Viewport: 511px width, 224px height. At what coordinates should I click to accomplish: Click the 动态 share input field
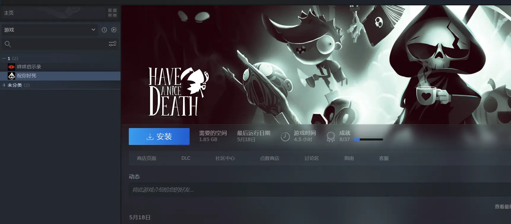point(320,190)
